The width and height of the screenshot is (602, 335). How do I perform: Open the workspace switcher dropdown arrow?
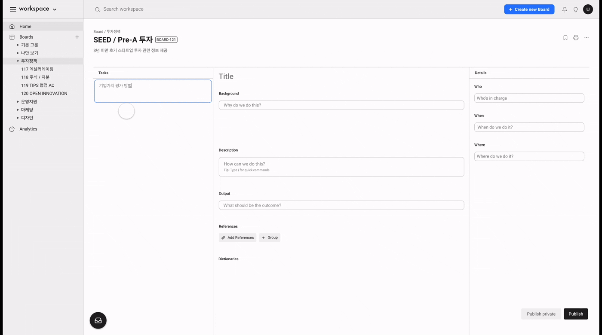click(x=55, y=9)
